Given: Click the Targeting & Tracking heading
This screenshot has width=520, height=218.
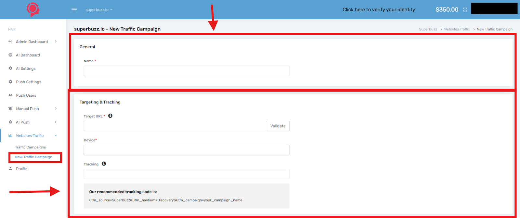Looking at the screenshot, I should tap(100, 102).
